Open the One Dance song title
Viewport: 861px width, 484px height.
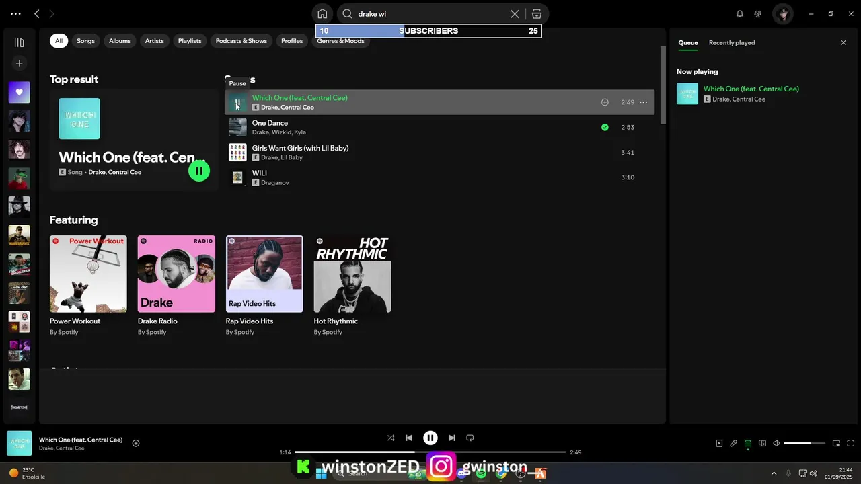tap(270, 123)
